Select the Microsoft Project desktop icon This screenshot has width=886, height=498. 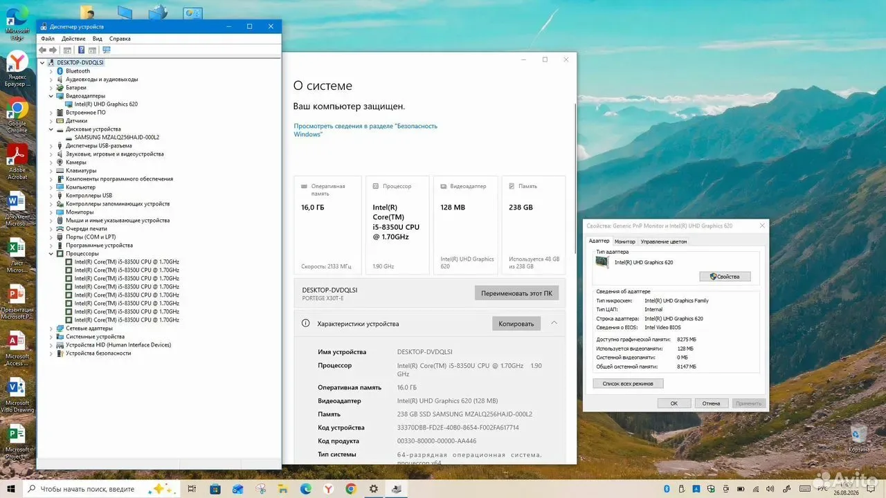[x=17, y=442]
